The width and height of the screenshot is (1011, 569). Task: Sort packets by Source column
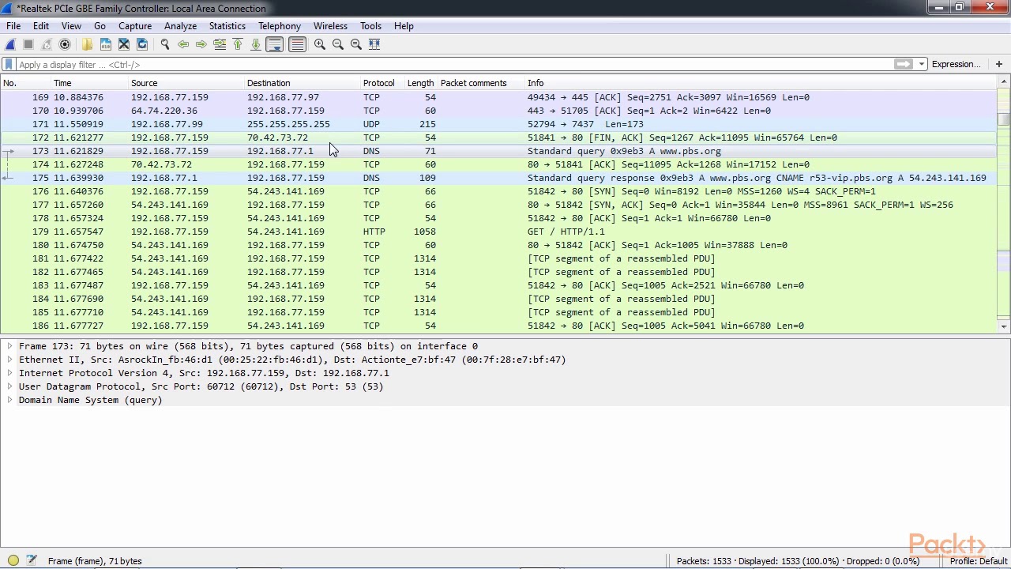(x=186, y=83)
